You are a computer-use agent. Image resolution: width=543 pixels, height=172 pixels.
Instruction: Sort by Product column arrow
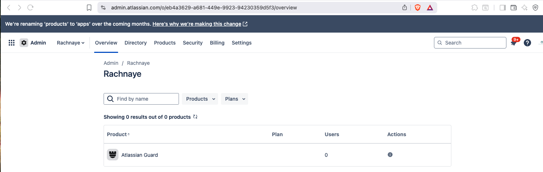(129, 134)
